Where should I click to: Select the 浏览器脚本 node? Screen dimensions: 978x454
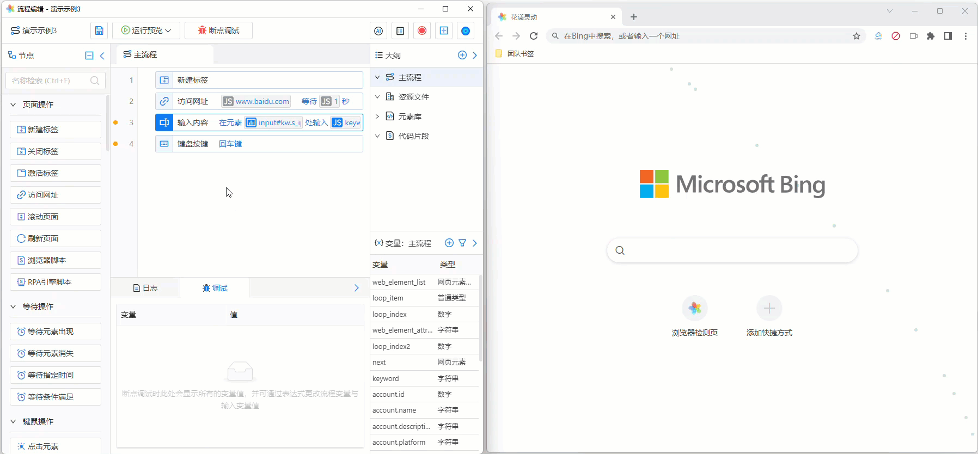click(56, 260)
